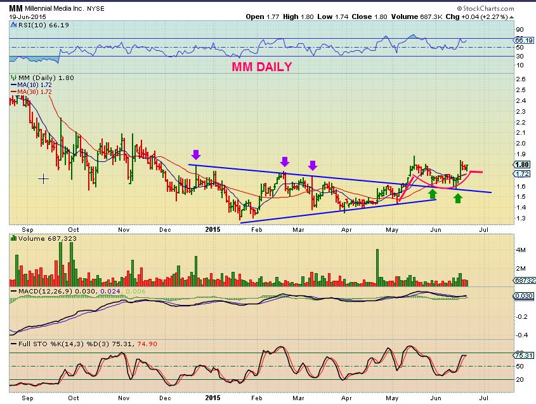Click the 1.3 label on the price axis
The width and height of the screenshot is (536, 404).
click(521, 218)
